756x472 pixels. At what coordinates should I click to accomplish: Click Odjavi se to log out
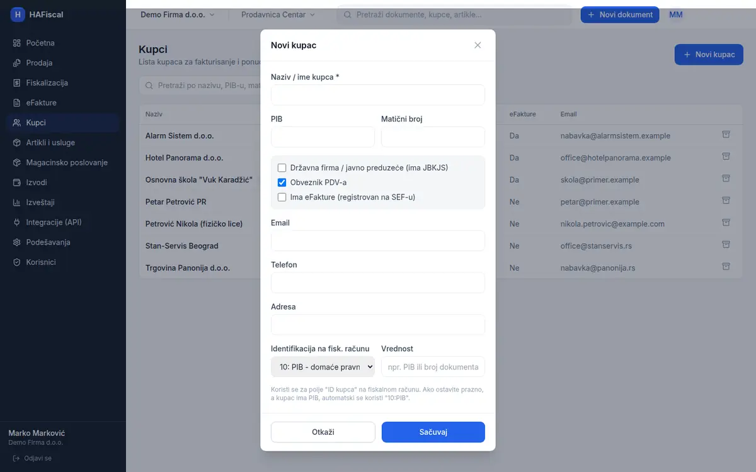tap(32, 458)
